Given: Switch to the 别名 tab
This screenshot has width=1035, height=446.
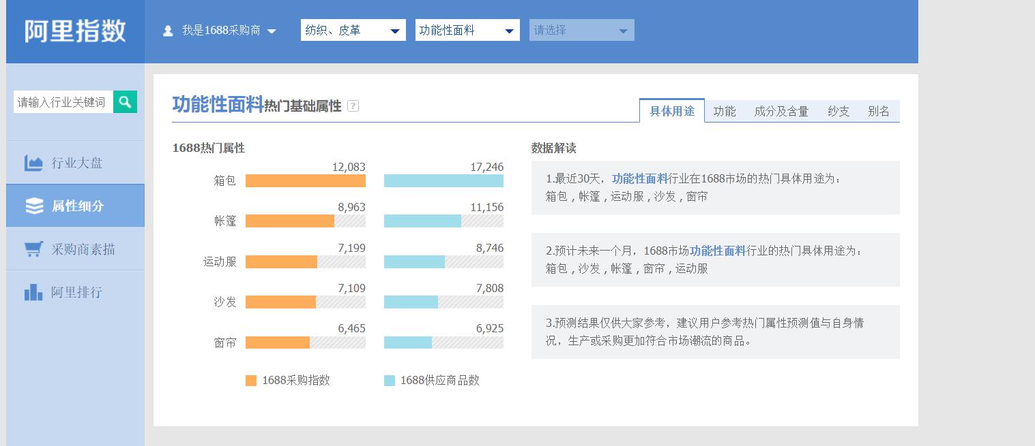Looking at the screenshot, I should tap(879, 111).
